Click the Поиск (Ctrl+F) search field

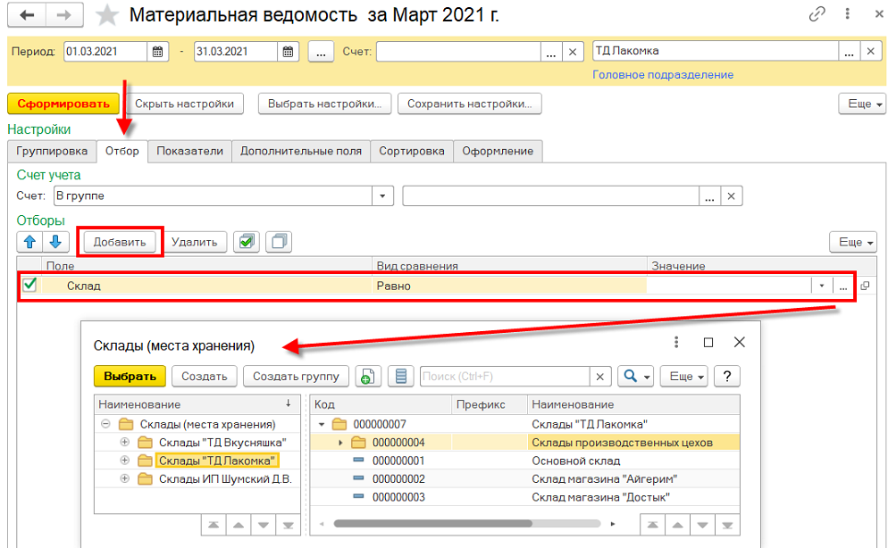(505, 377)
